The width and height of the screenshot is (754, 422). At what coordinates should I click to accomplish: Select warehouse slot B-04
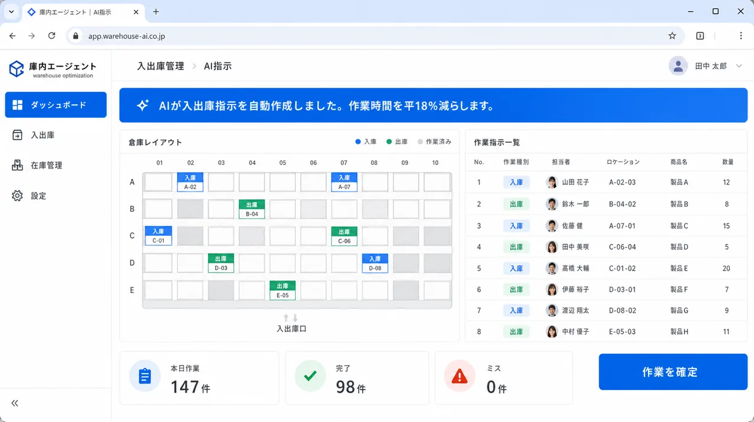(x=252, y=209)
